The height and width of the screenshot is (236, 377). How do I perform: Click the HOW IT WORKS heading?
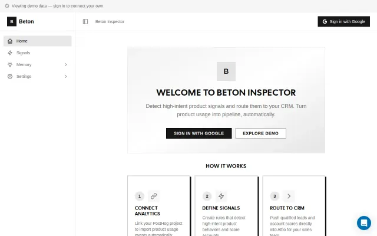click(x=226, y=166)
